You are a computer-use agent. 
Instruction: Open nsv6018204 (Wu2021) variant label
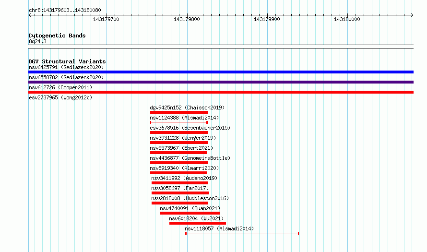pyautogui.click(x=196, y=218)
